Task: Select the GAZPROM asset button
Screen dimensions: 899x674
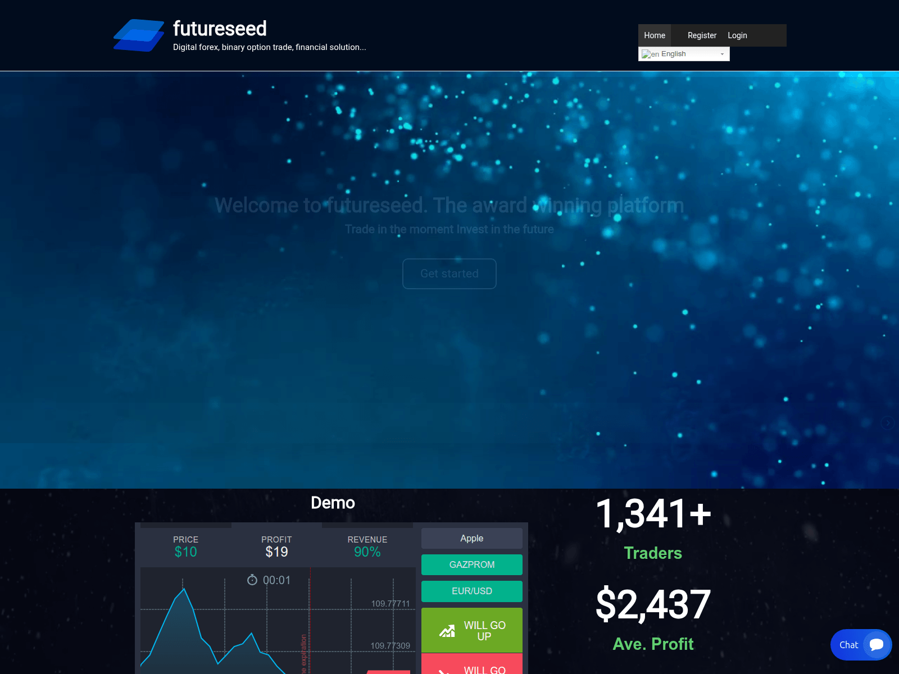Action: 472,564
